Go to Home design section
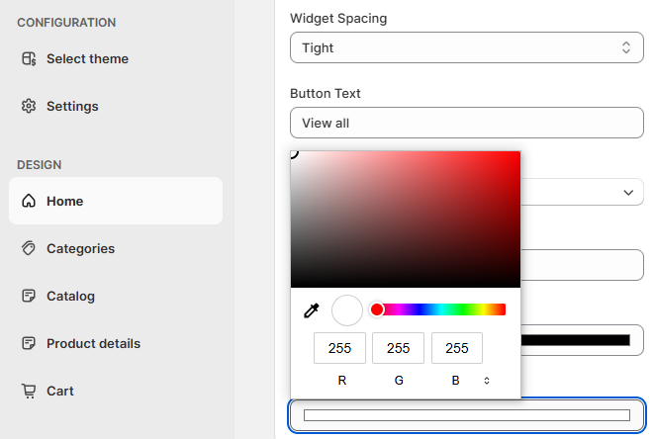The height and width of the screenshot is (439, 654). pos(116,201)
